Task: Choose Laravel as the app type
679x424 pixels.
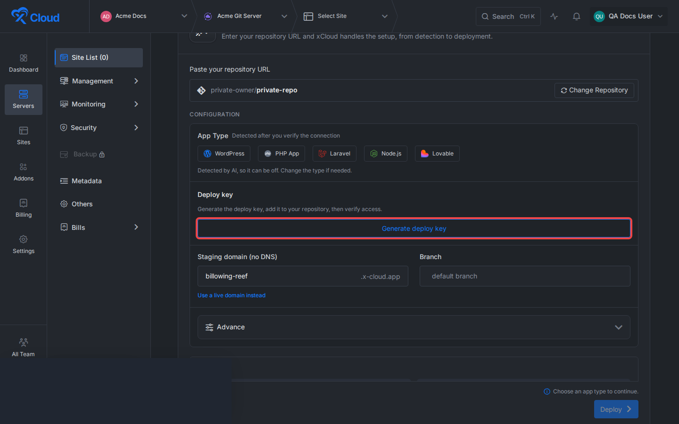Action: [x=334, y=154]
